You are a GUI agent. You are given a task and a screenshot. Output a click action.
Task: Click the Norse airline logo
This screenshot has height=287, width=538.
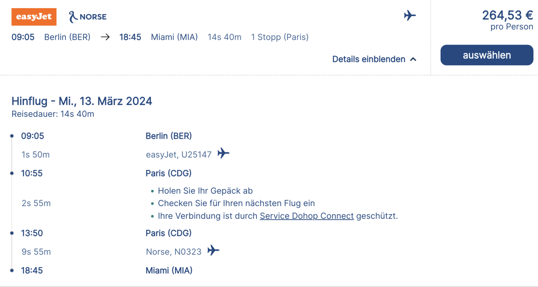(x=88, y=17)
